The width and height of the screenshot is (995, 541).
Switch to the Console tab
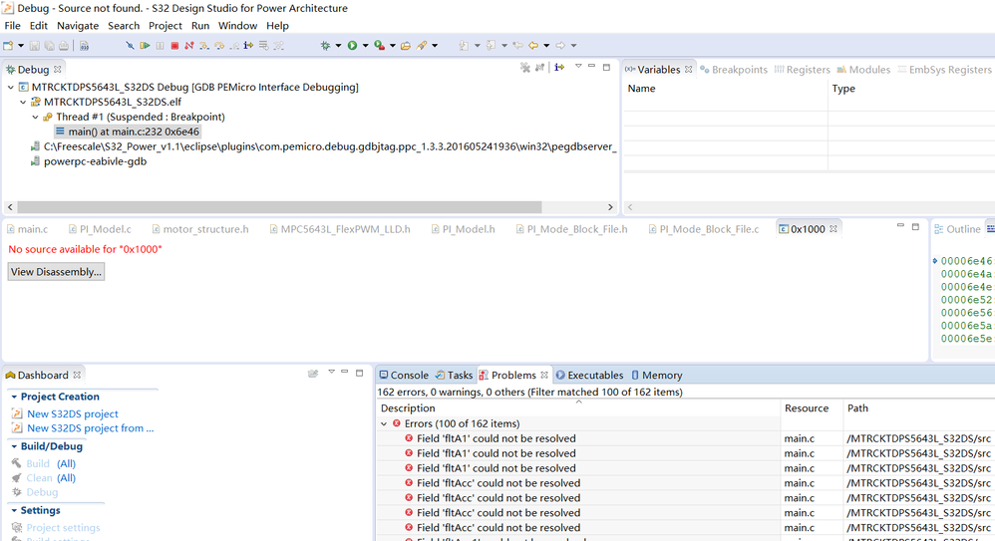coord(404,375)
